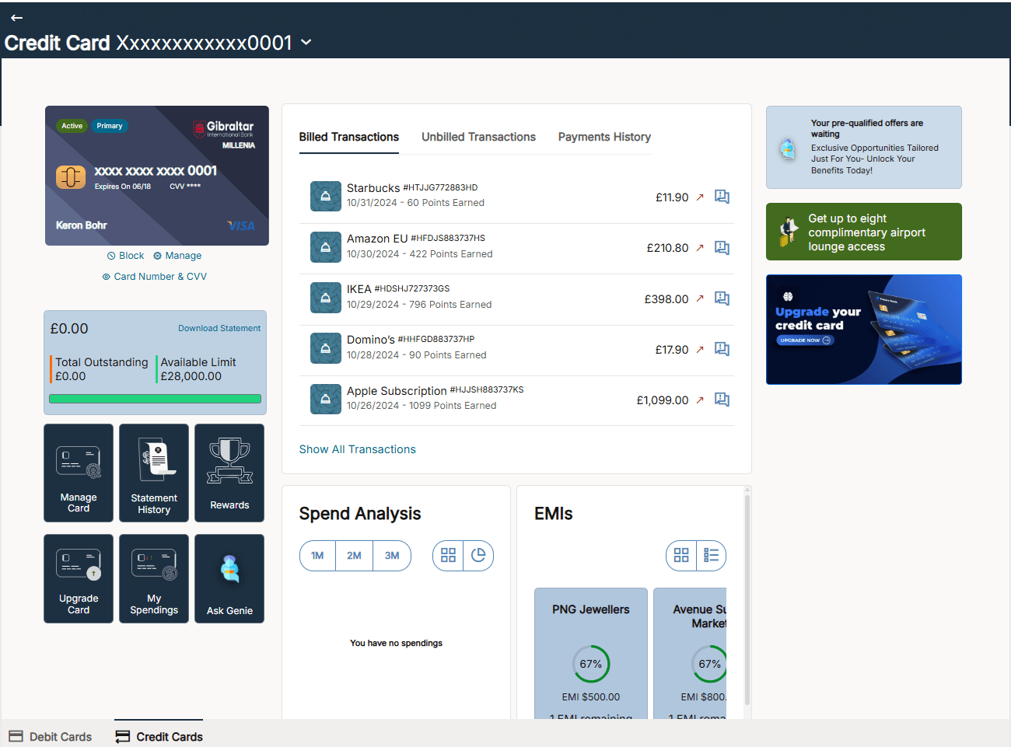This screenshot has height=747, width=1011.
Task: Raise a dispute for the Amazon EU transaction
Action: tap(722, 248)
